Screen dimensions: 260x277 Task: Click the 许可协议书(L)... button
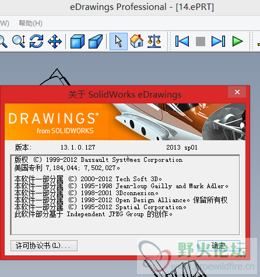(44, 245)
